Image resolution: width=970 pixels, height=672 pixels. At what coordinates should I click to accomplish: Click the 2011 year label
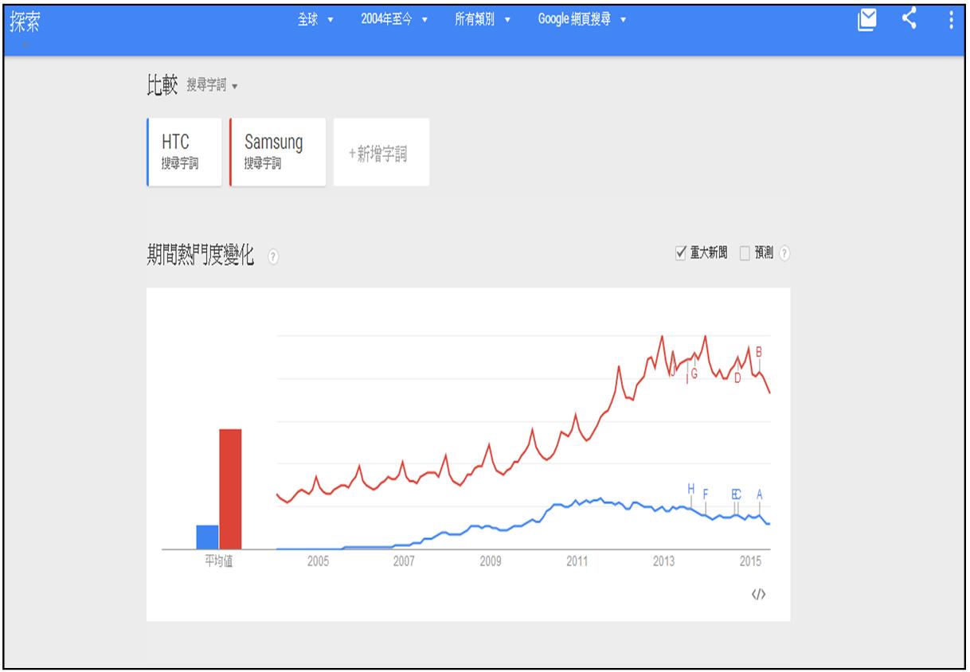point(577,562)
